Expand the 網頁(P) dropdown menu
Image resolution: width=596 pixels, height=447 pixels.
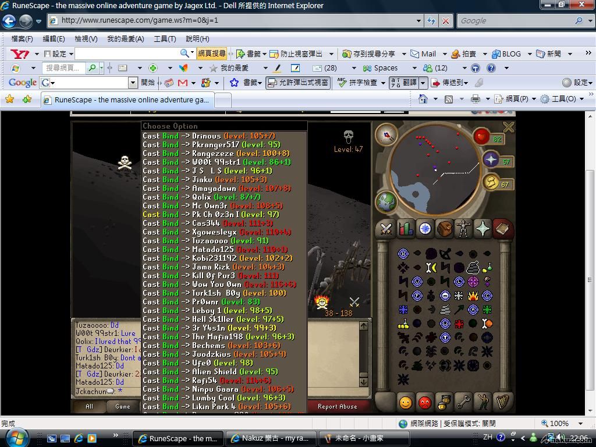tap(534, 99)
